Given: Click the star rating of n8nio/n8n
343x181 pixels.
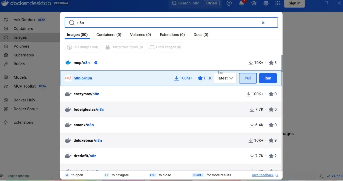Looking at the screenshot, I should pos(205,78).
